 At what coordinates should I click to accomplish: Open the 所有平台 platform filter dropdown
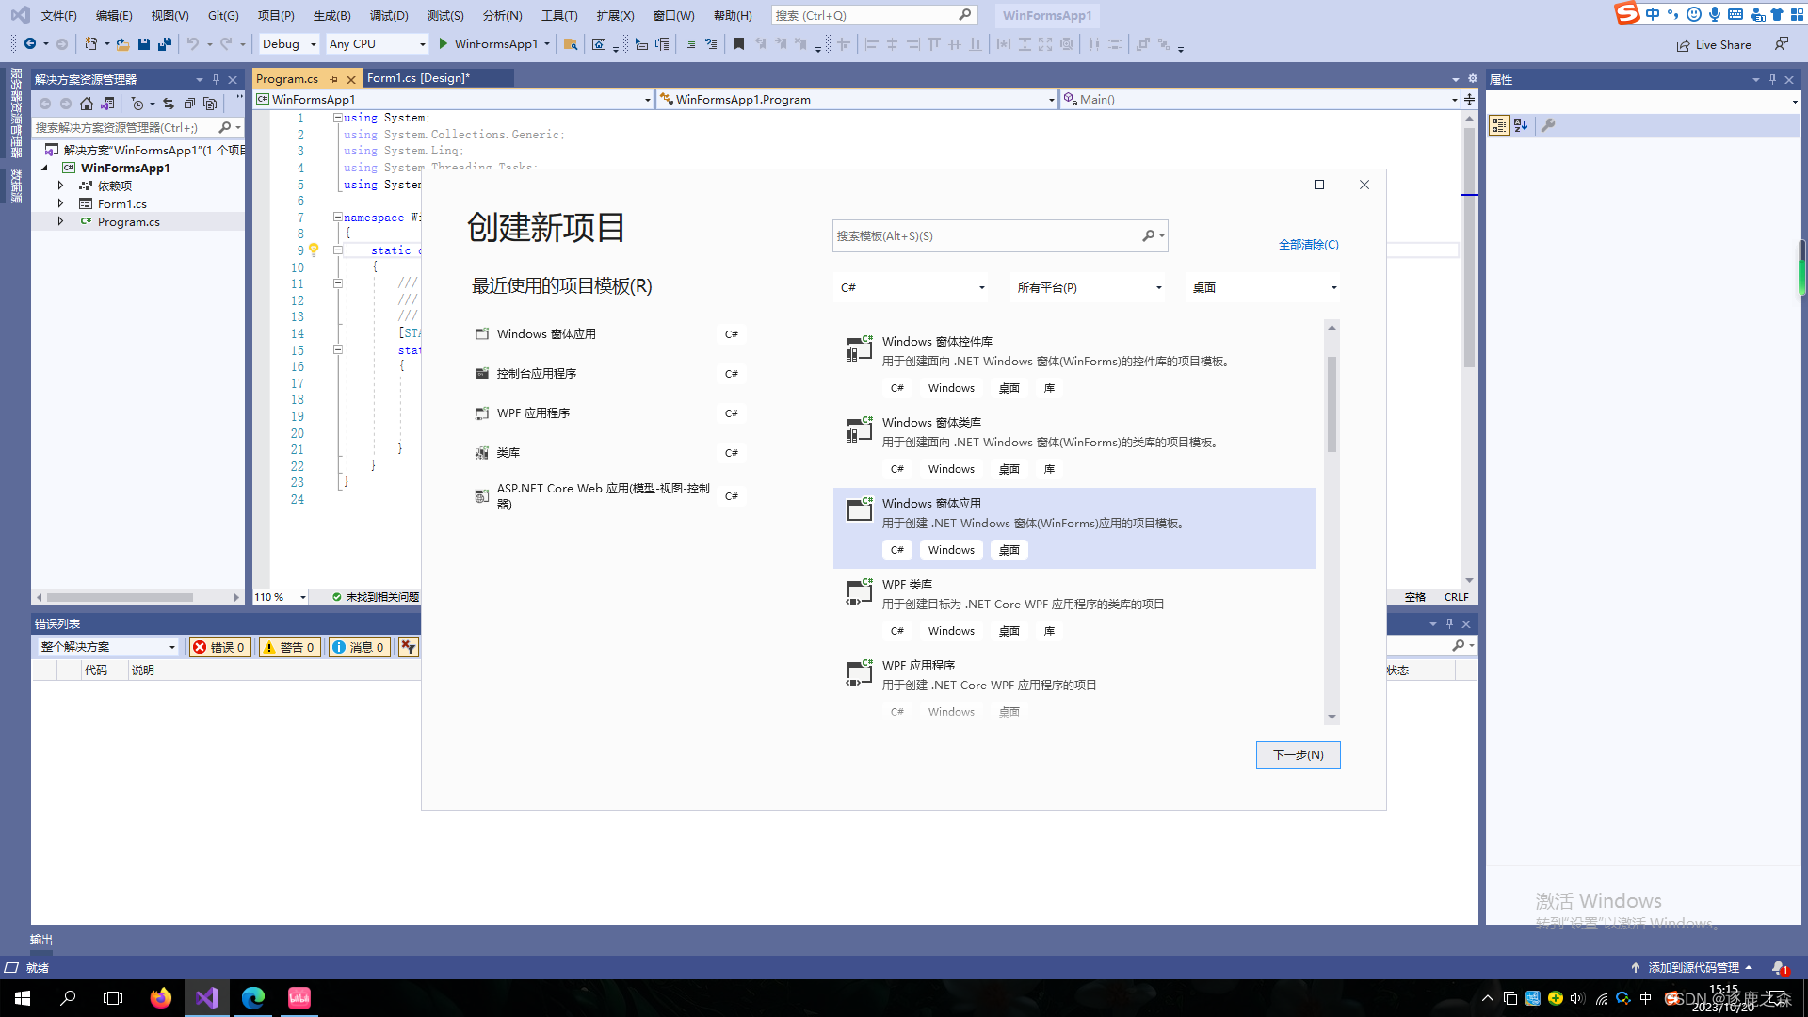(x=1089, y=288)
